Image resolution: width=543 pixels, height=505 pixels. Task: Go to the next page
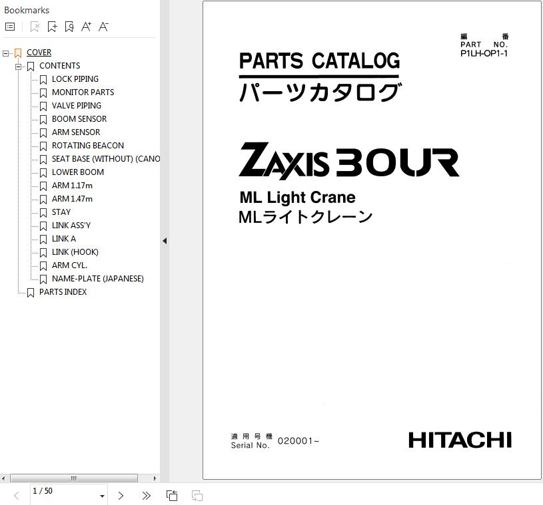[x=121, y=496]
